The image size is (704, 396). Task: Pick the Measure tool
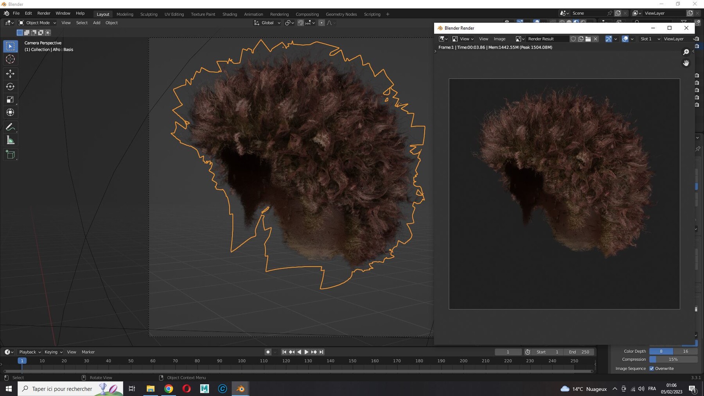pos(11,140)
